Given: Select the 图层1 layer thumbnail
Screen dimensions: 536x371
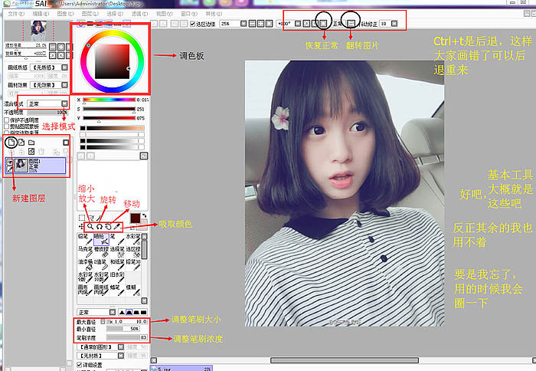Looking at the screenshot, I should click(21, 165).
